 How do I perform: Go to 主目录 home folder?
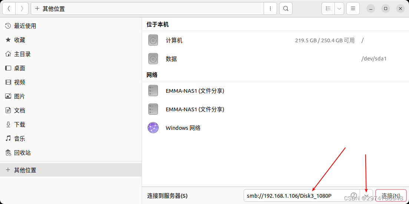point(71,54)
